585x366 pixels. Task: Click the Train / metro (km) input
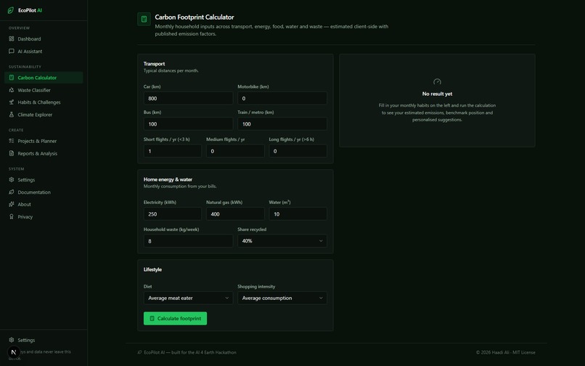click(x=282, y=124)
